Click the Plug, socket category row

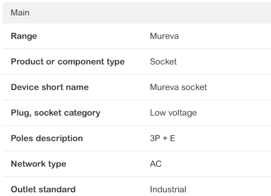pyautogui.click(x=137, y=113)
